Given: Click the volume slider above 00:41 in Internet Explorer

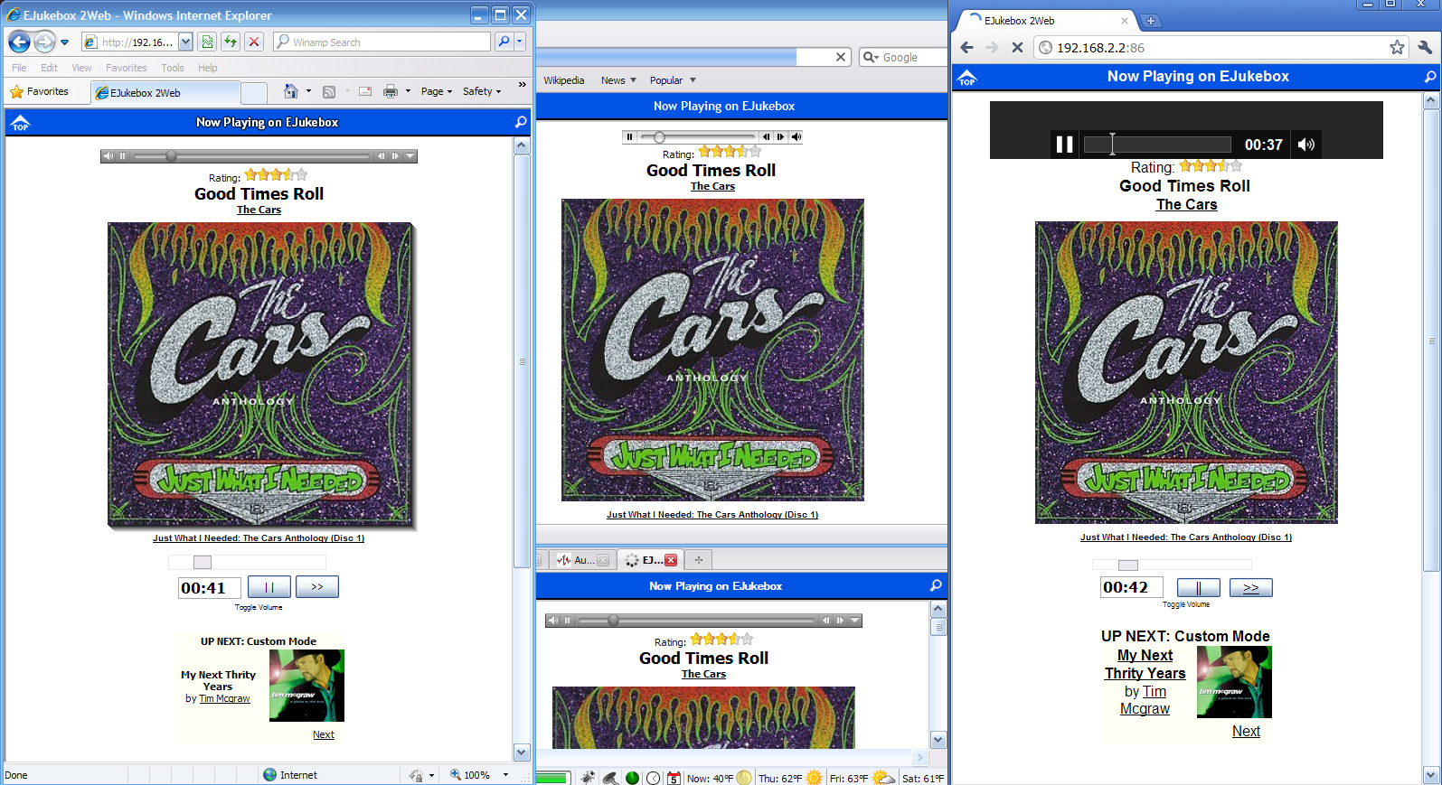Looking at the screenshot, I should coord(247,562).
